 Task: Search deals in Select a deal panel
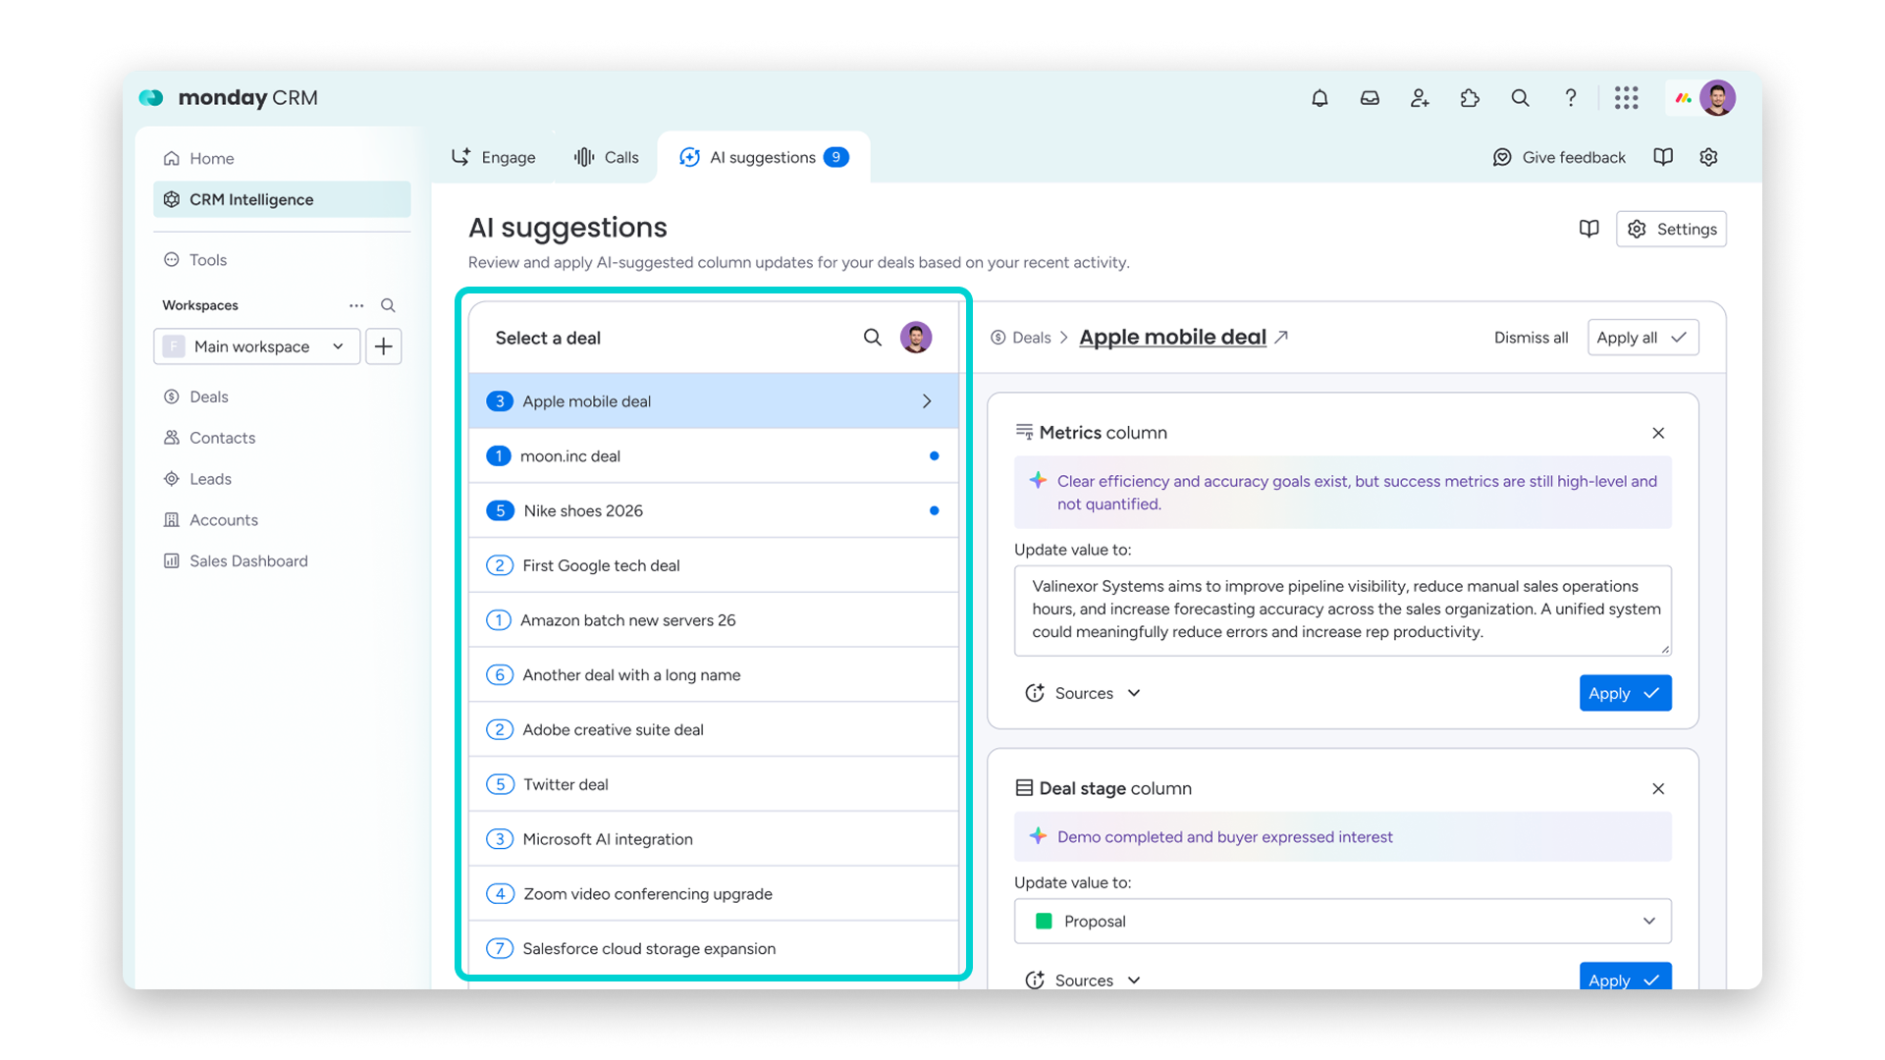point(872,338)
